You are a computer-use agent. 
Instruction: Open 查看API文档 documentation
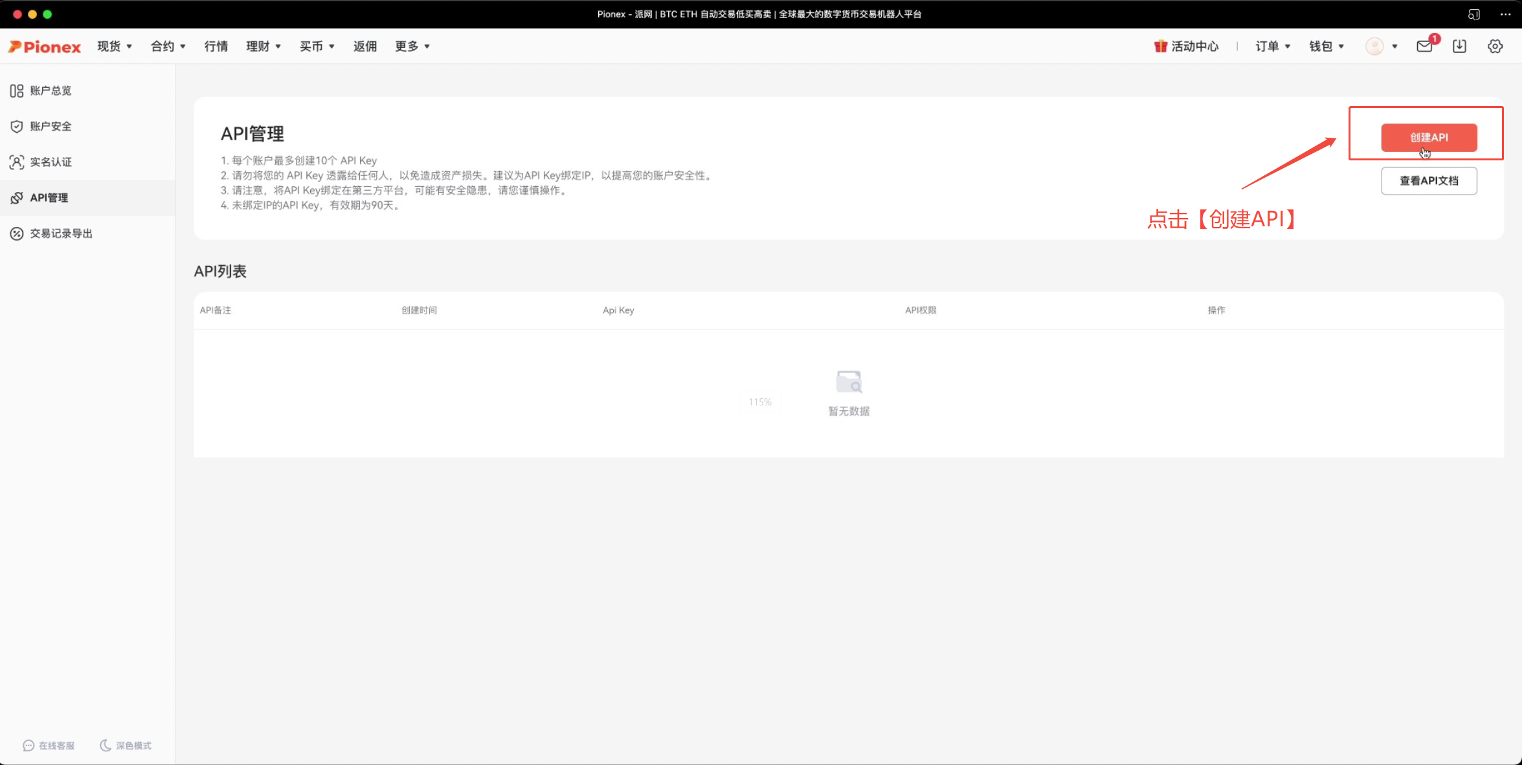pyautogui.click(x=1428, y=180)
